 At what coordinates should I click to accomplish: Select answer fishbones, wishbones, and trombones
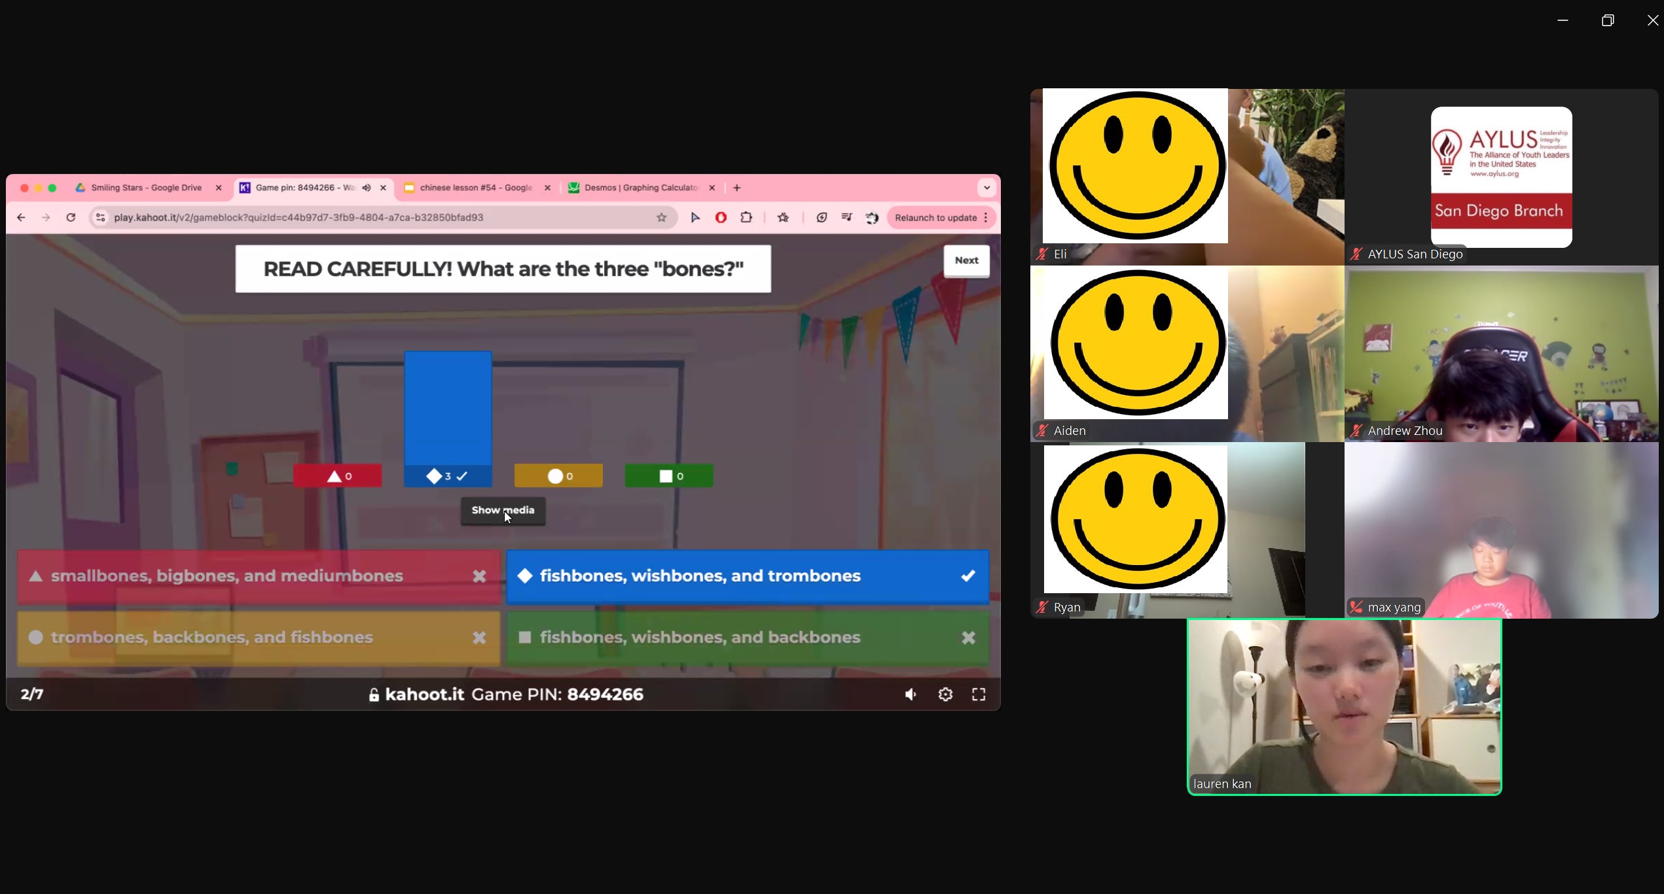[x=748, y=576]
